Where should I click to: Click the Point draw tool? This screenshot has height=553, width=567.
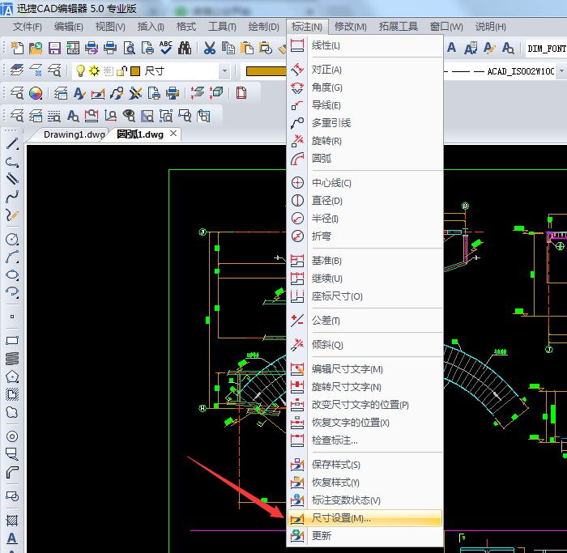coord(12,317)
